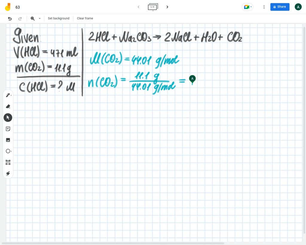Insert an image onto the frame
The height and width of the screenshot is (245, 306).
[x=8, y=140]
